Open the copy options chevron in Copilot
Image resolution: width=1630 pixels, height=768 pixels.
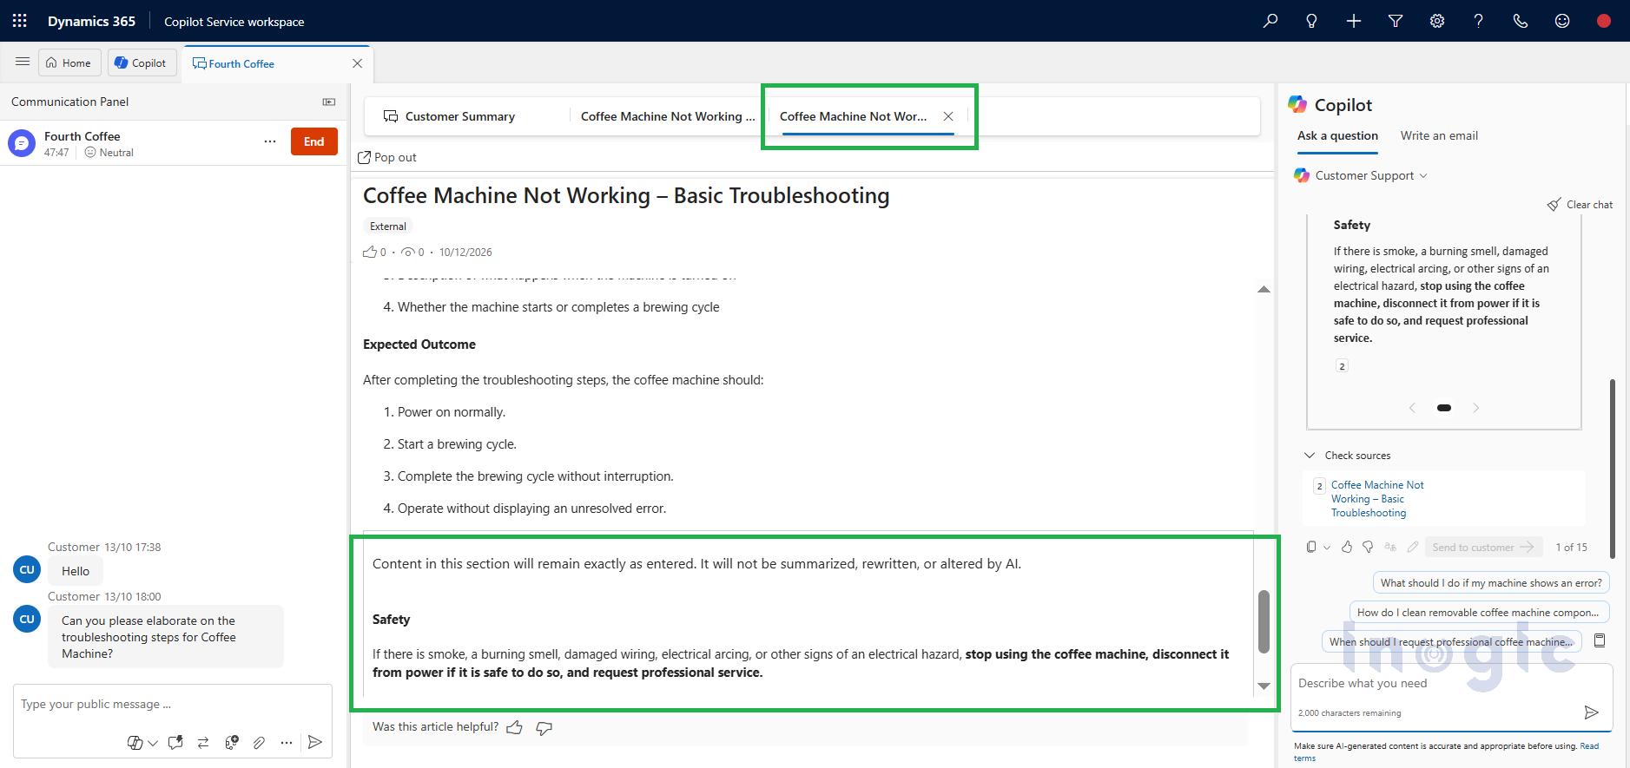coord(1327,547)
